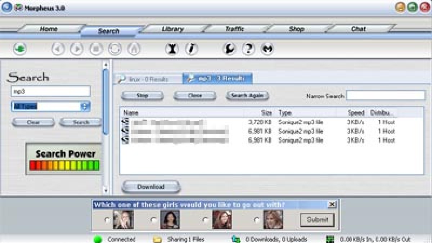Select radio button for first girl photo

[107, 220]
